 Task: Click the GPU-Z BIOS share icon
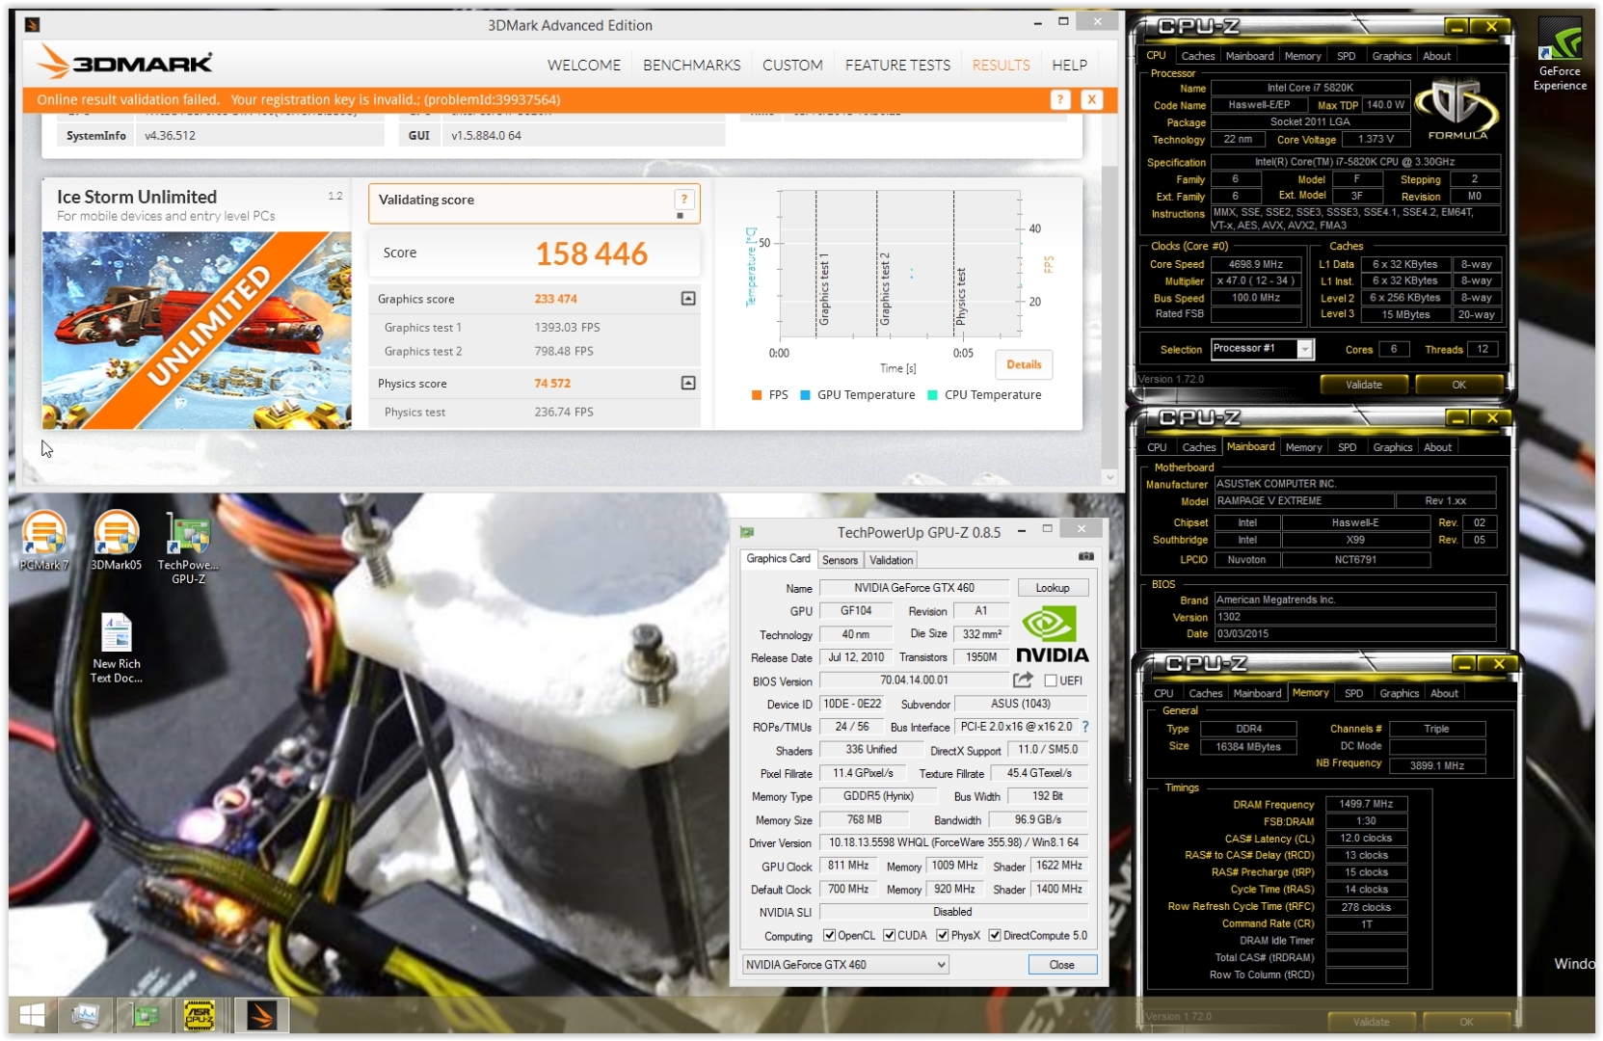click(1022, 680)
